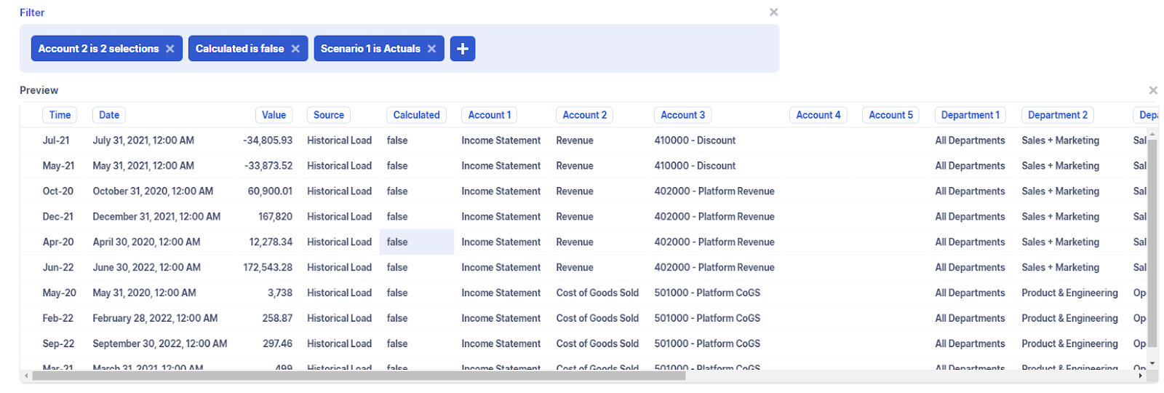This screenshot has width=1164, height=393.
Task: Click the value -34,805.93
Action: point(268,140)
